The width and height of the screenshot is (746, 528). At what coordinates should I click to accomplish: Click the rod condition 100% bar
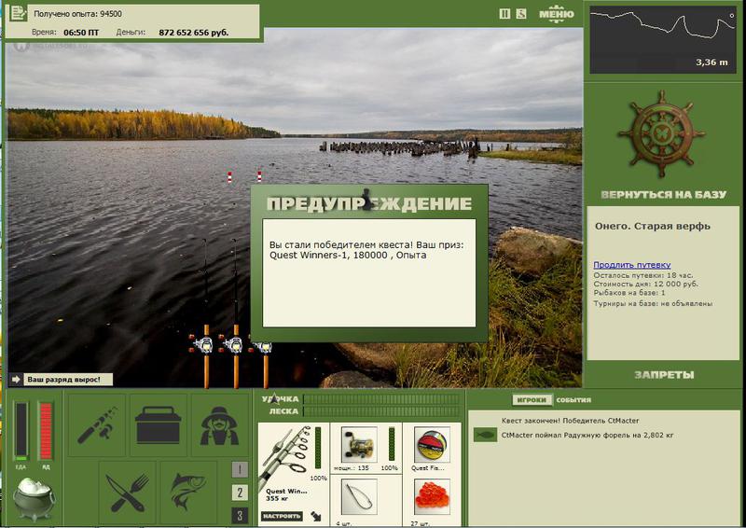pos(318,448)
